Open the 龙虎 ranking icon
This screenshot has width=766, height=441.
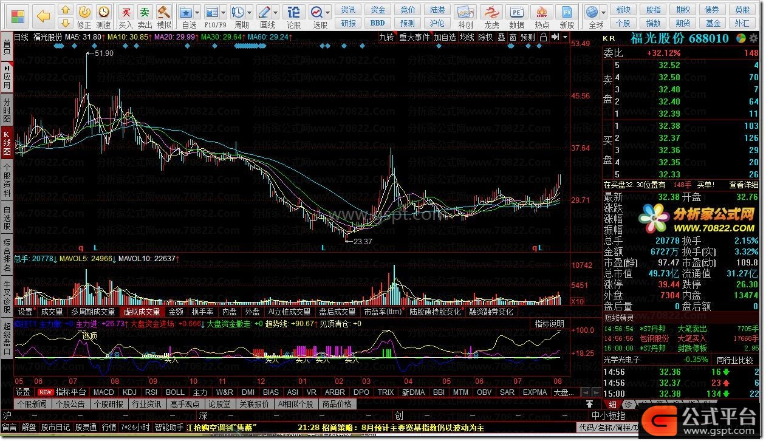pos(491,16)
